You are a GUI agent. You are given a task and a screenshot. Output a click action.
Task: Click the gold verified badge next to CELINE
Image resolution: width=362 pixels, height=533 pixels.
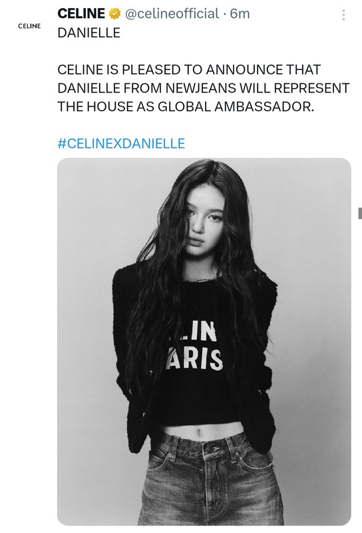114,14
